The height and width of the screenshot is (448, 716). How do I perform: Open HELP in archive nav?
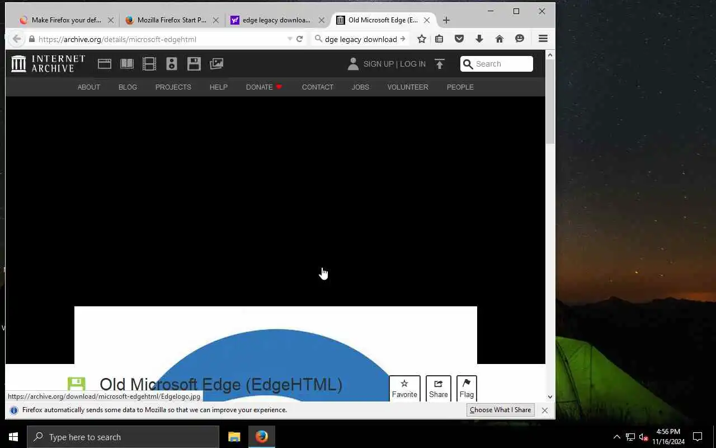click(x=219, y=87)
